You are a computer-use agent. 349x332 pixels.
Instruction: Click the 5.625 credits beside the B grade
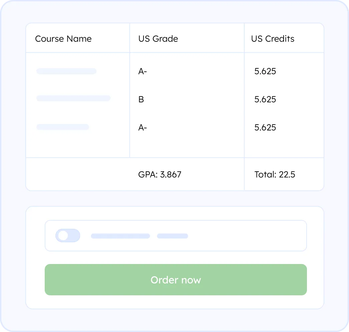click(x=265, y=99)
